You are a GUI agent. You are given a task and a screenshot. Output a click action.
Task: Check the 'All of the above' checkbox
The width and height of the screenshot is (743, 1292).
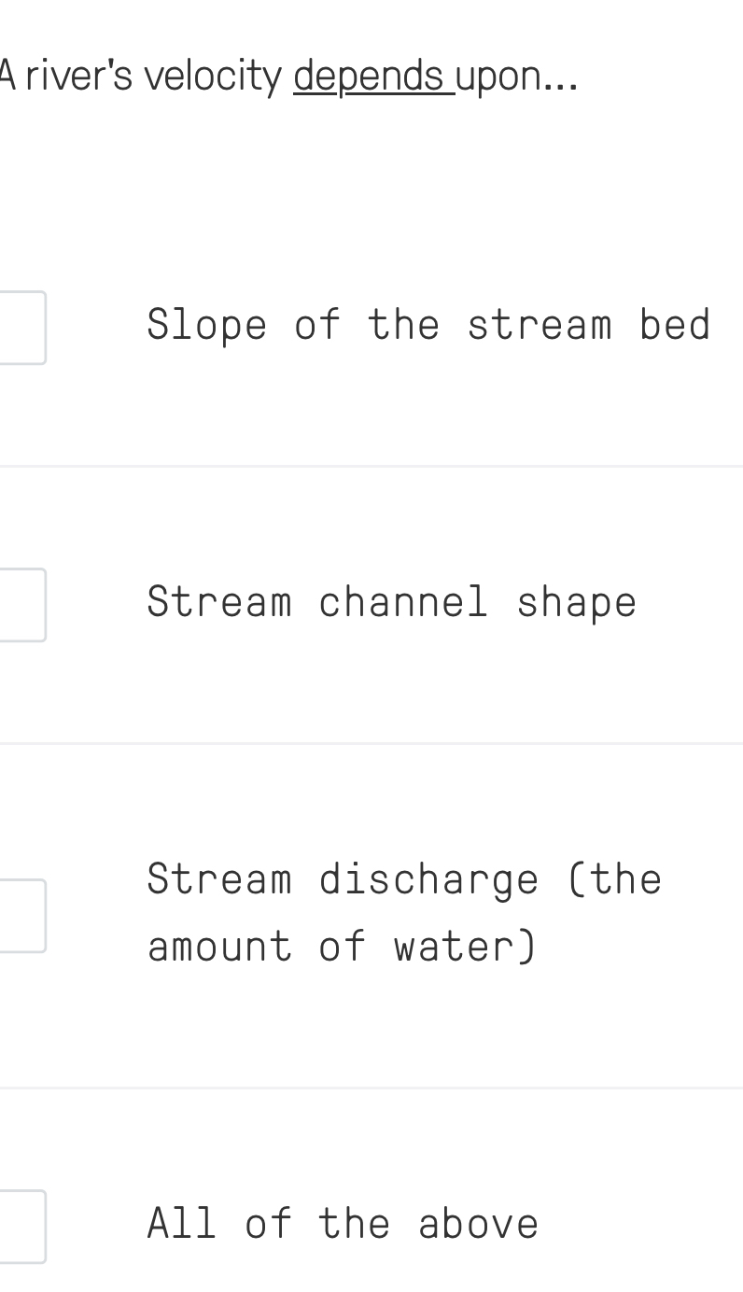[x=21, y=1226]
